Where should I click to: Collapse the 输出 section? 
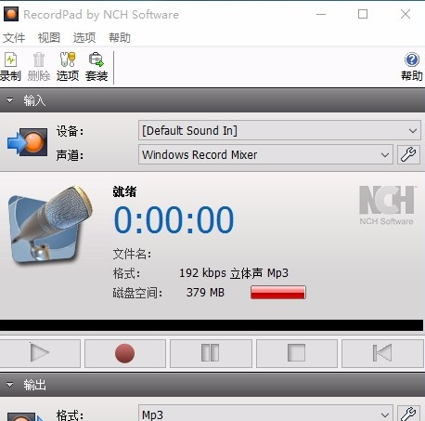(10, 385)
